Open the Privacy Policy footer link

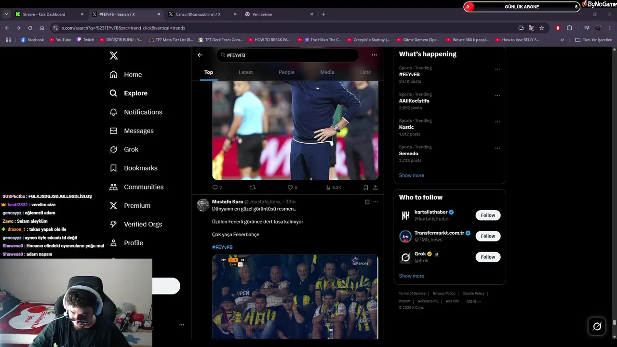[444, 294]
